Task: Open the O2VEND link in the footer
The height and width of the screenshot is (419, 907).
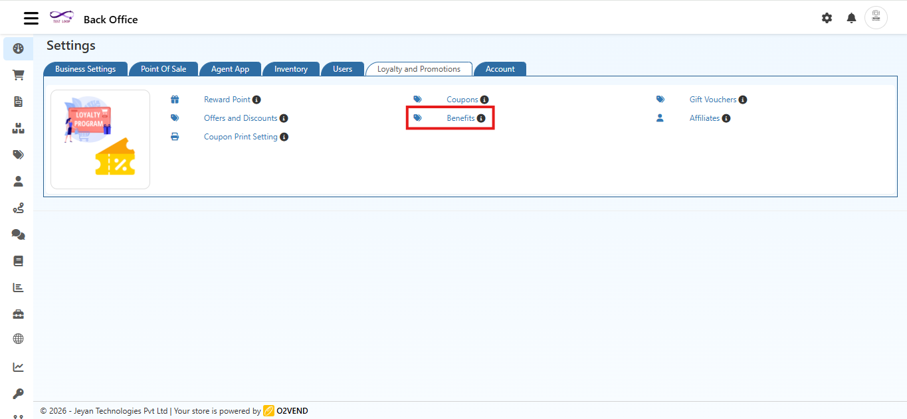Action: click(x=290, y=410)
